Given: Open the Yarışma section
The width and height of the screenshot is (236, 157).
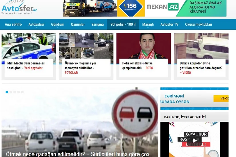Looking at the screenshot, I should pos(98,24).
